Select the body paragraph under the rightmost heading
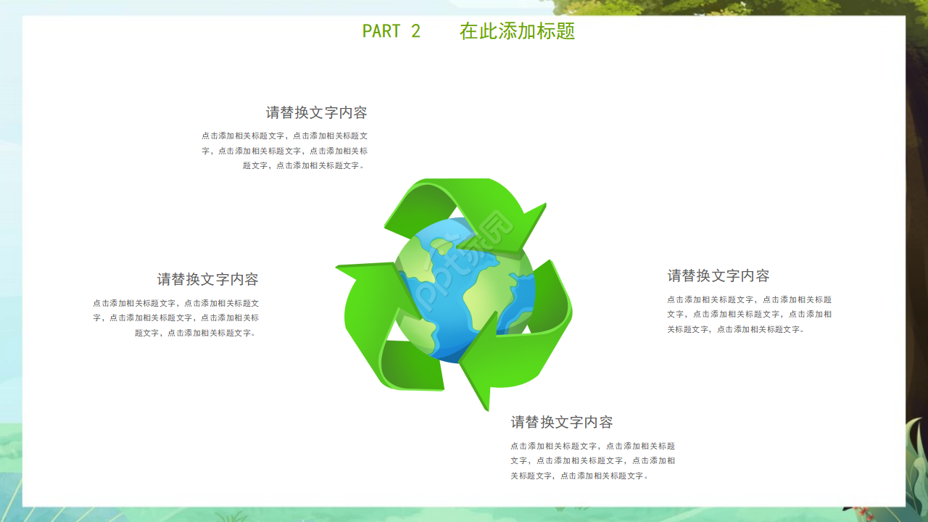 tap(750, 314)
